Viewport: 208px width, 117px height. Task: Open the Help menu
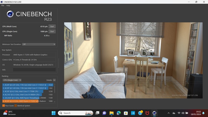[x=8, y=5]
